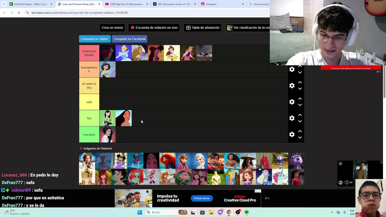Image resolution: width=386 pixels, height=217 pixels.
Task: Open File Explorer from the taskbar
Action: pos(211,212)
